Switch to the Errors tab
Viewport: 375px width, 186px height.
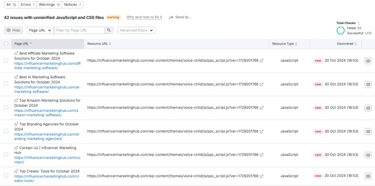click(29, 5)
